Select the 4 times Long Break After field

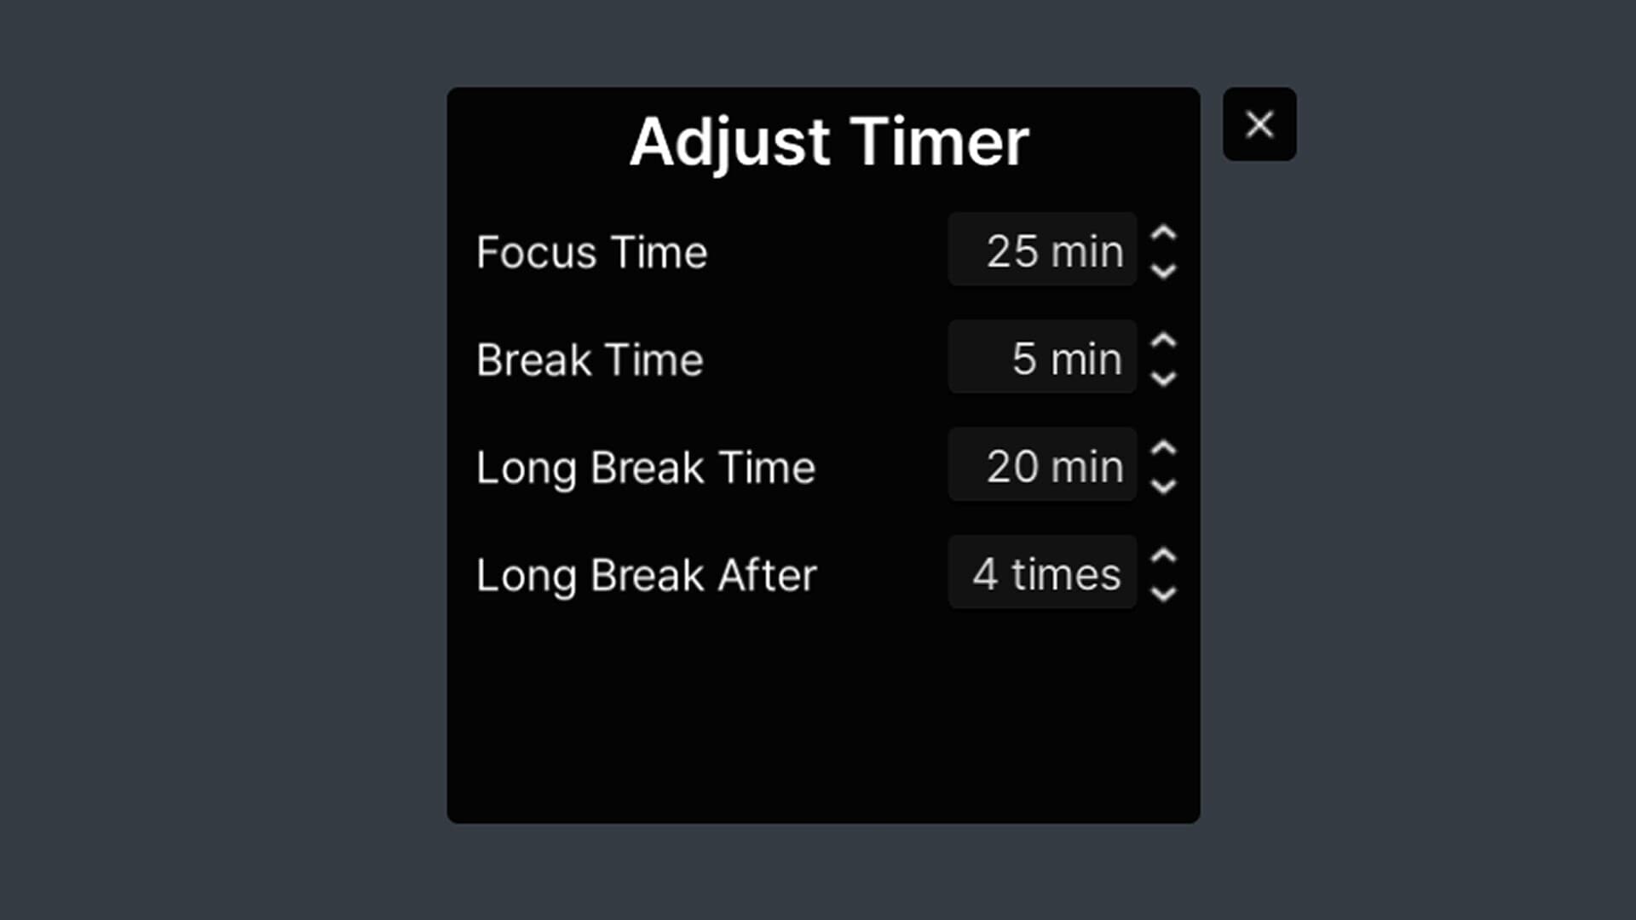1041,573
